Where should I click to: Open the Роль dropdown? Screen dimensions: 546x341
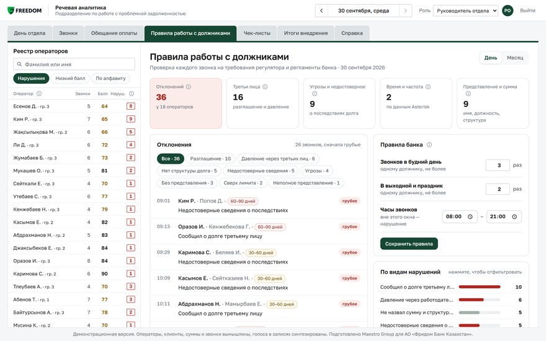pyautogui.click(x=465, y=11)
